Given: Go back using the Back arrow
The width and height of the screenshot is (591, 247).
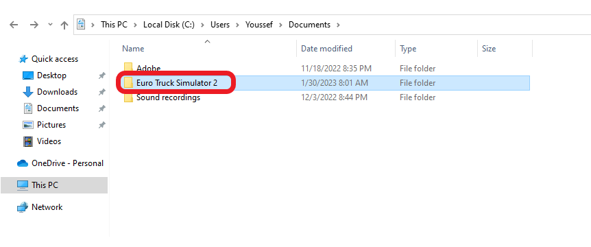Looking at the screenshot, I should pyautogui.click(x=14, y=25).
